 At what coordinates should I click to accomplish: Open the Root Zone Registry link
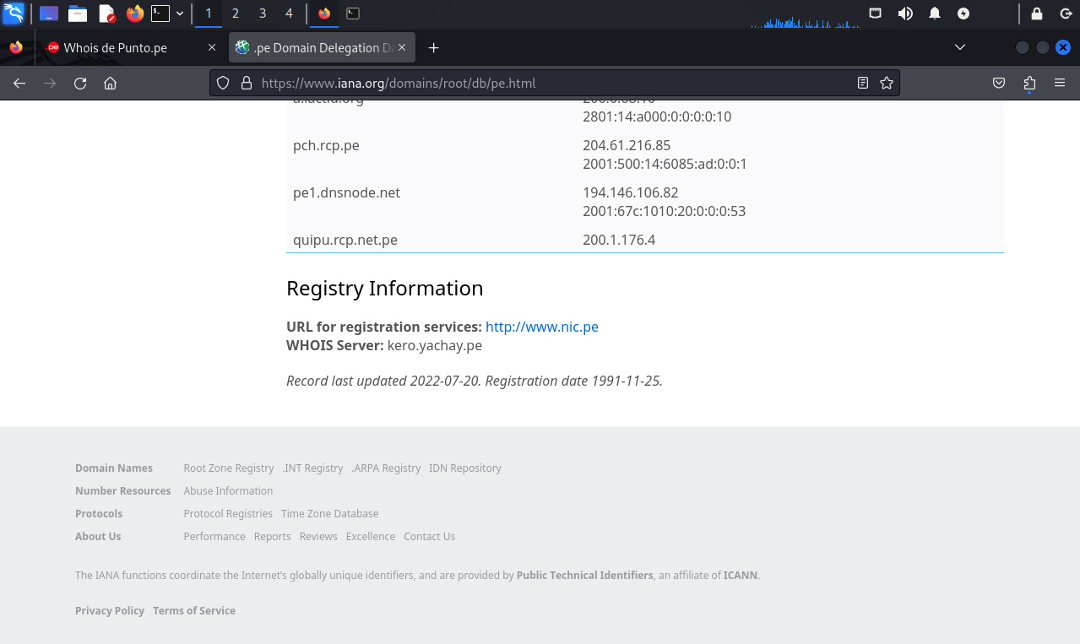click(x=228, y=468)
